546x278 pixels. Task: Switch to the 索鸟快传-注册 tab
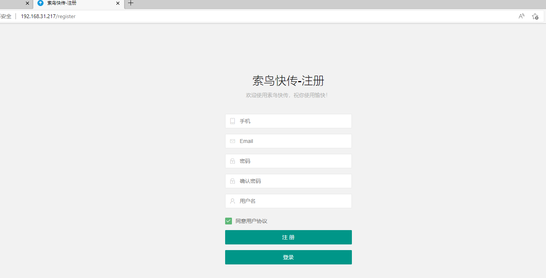tap(72, 3)
